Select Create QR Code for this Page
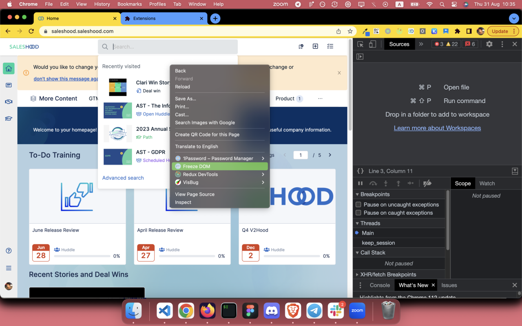Screen dimensions: 522x326 [x=220, y=134]
